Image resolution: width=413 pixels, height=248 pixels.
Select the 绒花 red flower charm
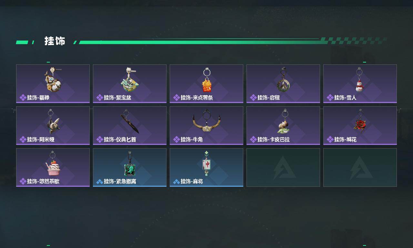coord(360,121)
